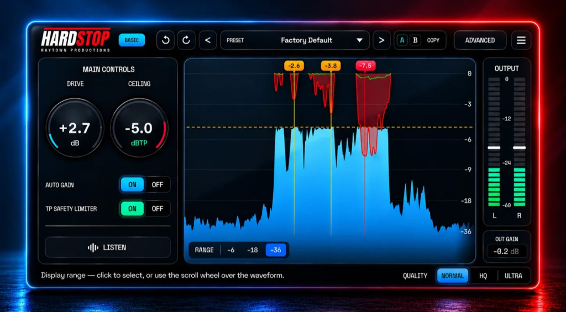Click the Drive knob
Viewport: 566px width, 312px height.
[75, 128]
